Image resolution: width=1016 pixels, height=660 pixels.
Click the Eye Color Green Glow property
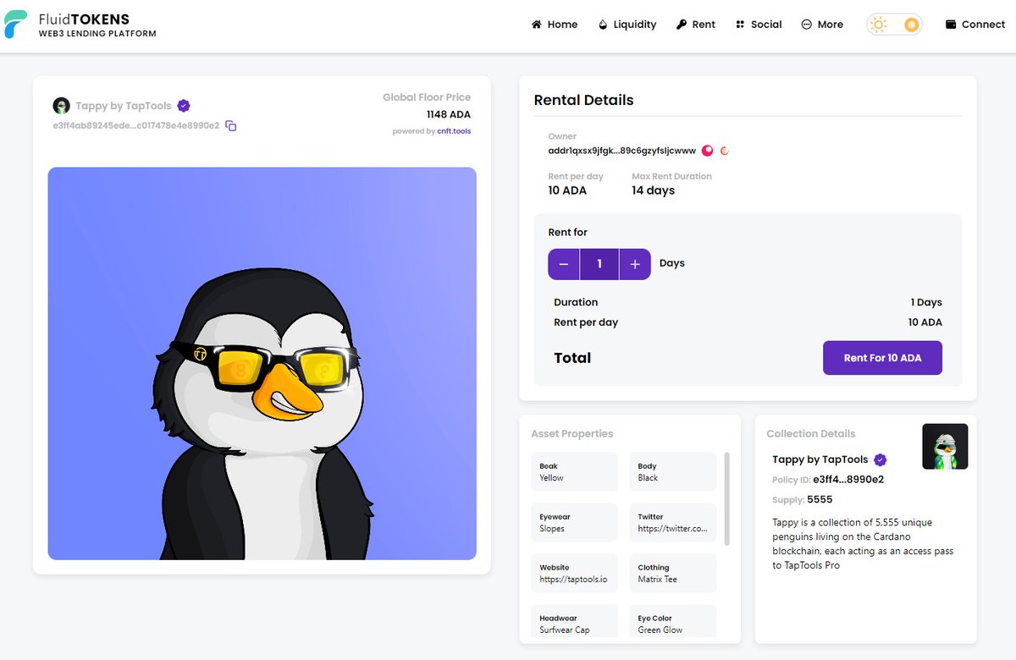click(673, 621)
